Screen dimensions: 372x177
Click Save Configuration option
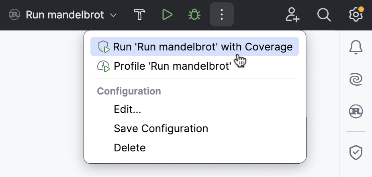tap(161, 129)
